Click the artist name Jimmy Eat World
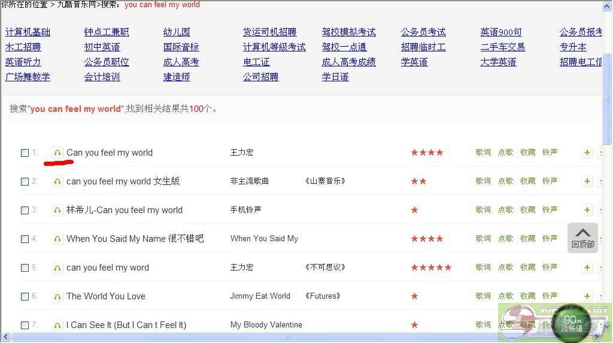The height and width of the screenshot is (343, 613). [260, 296]
